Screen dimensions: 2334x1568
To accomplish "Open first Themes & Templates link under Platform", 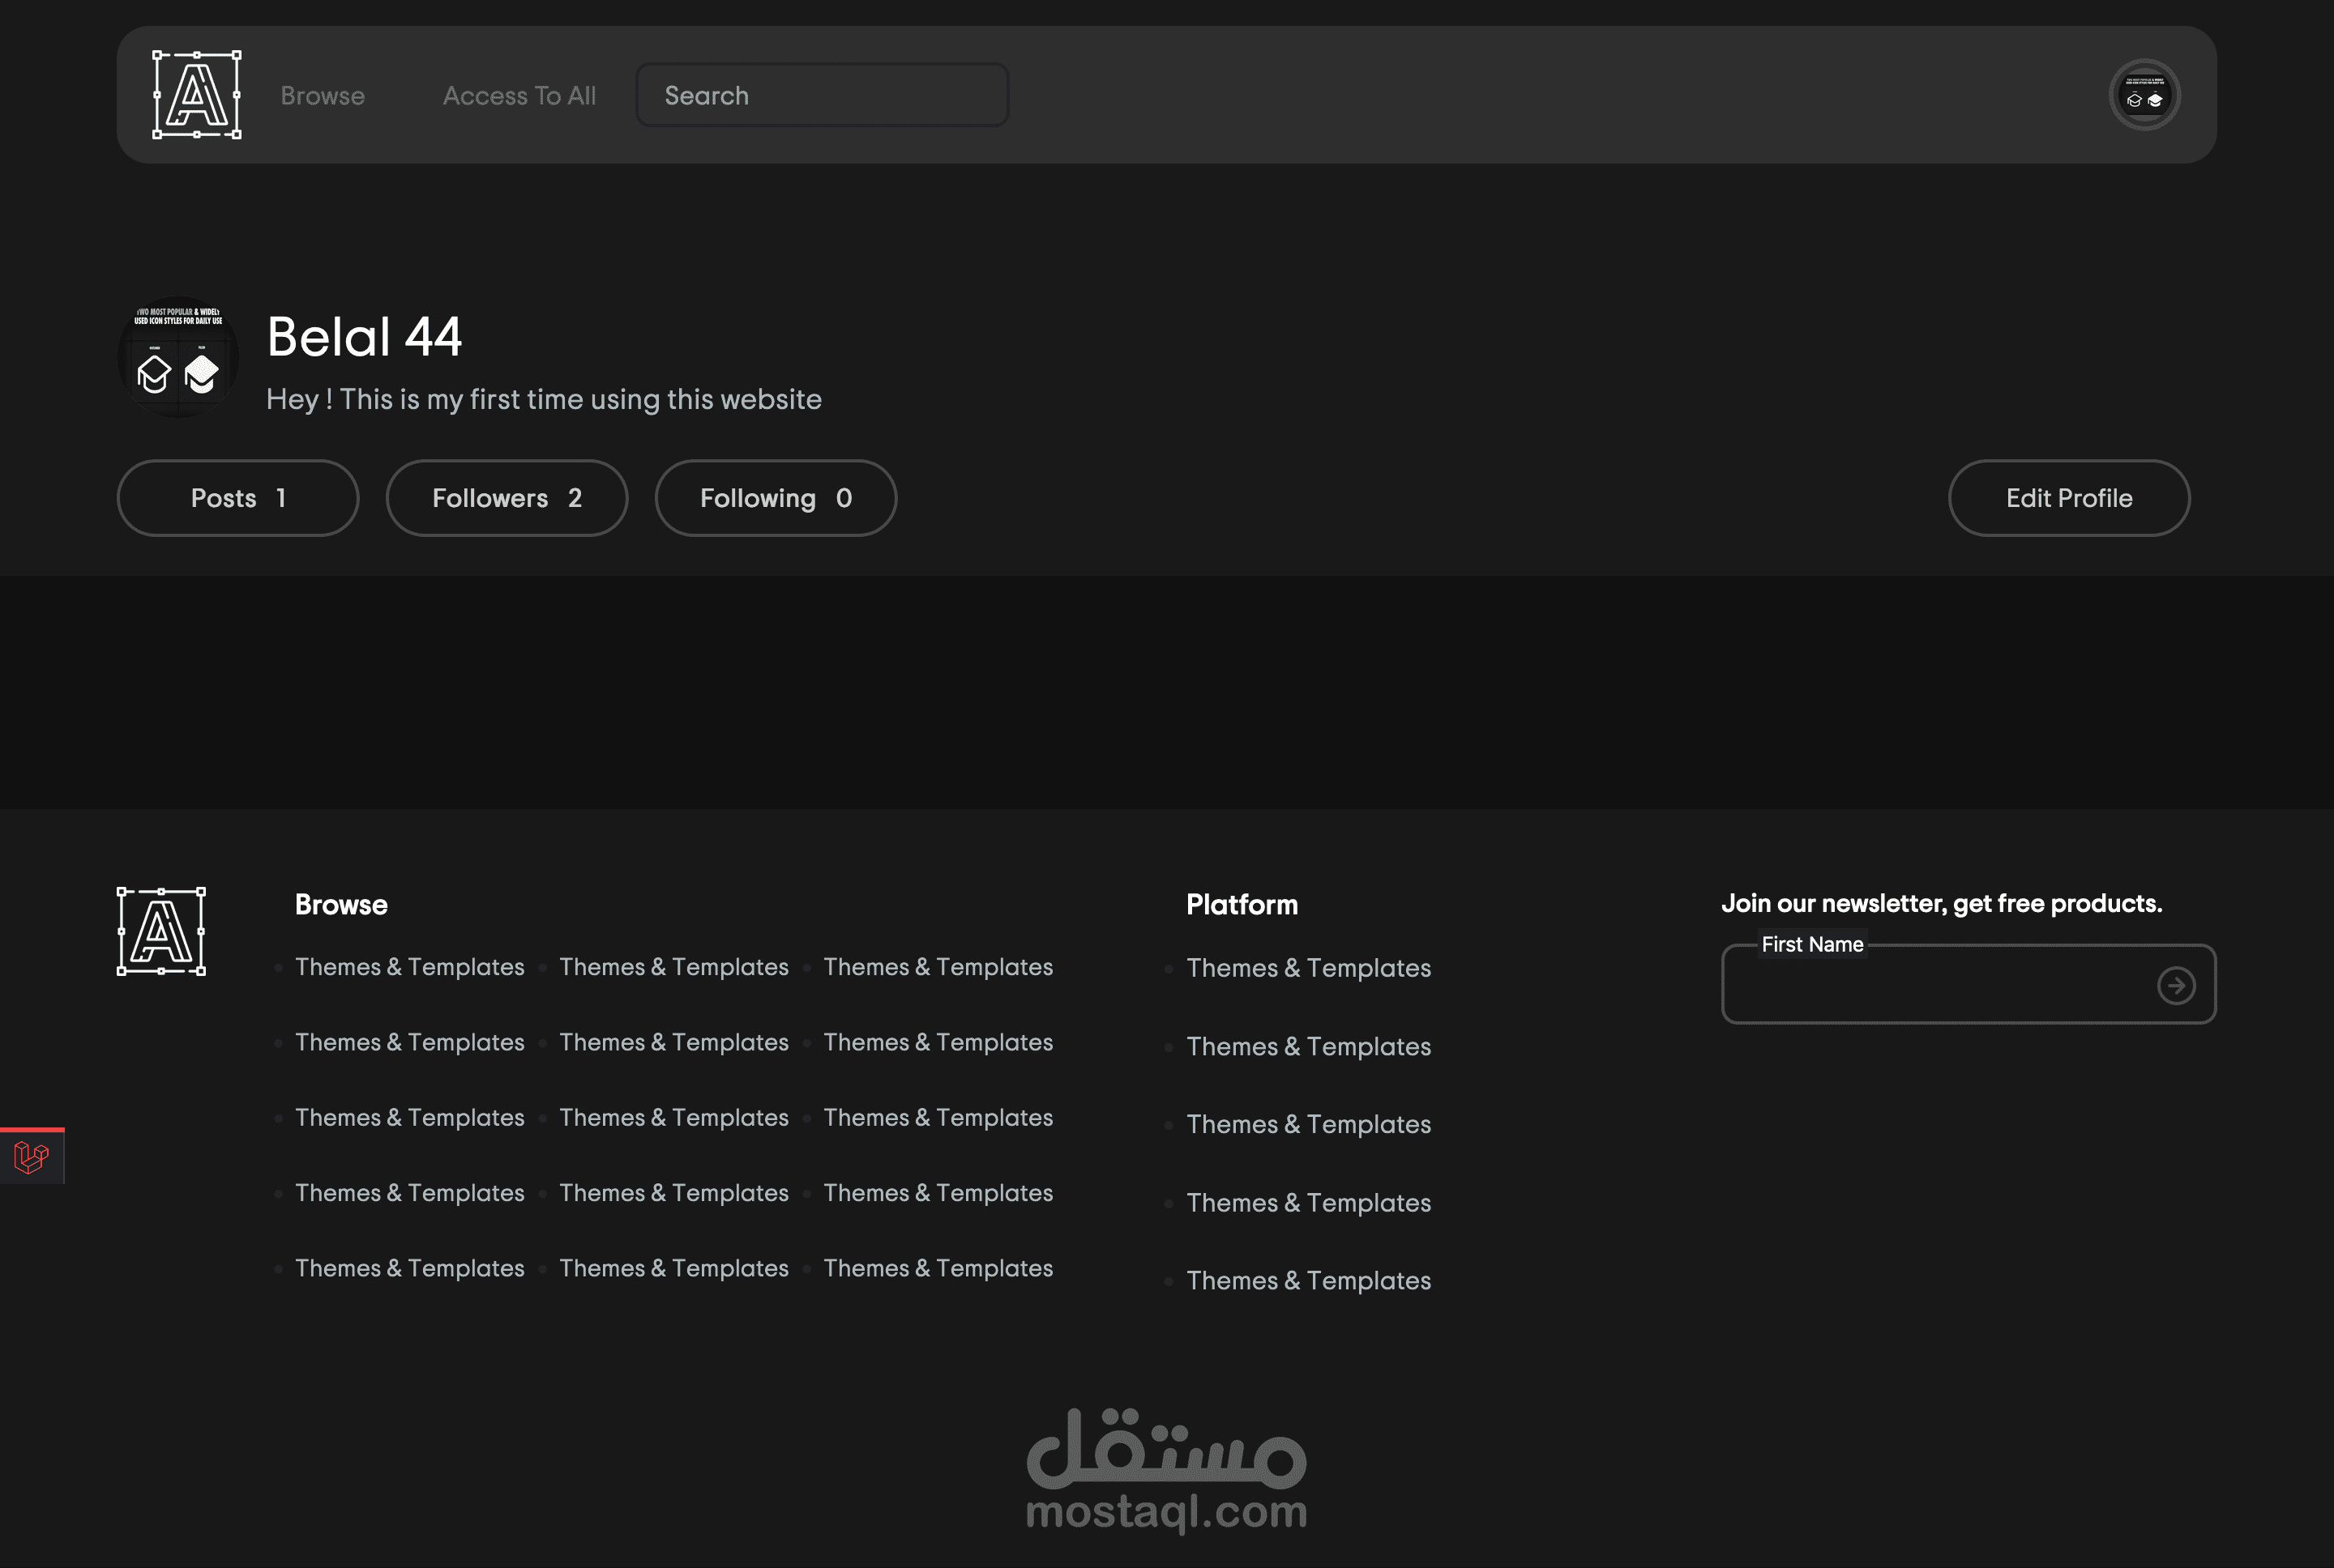I will 1309,968.
